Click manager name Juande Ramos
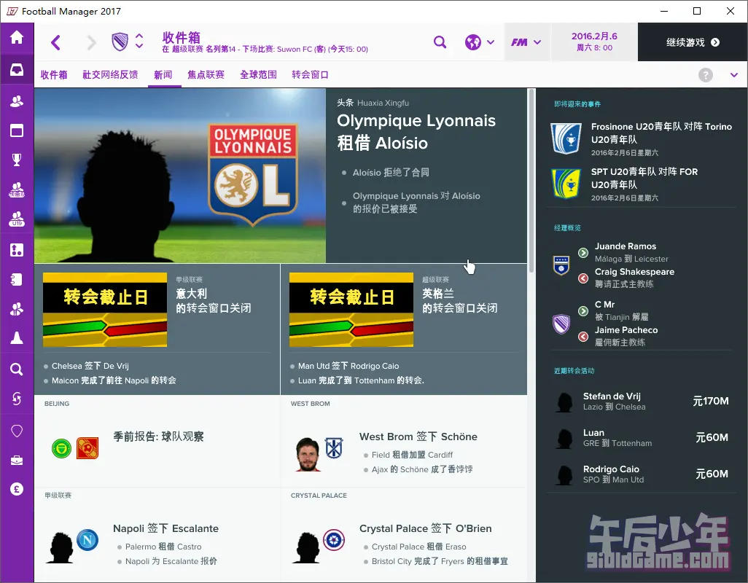This screenshot has width=748, height=583. 625,246
